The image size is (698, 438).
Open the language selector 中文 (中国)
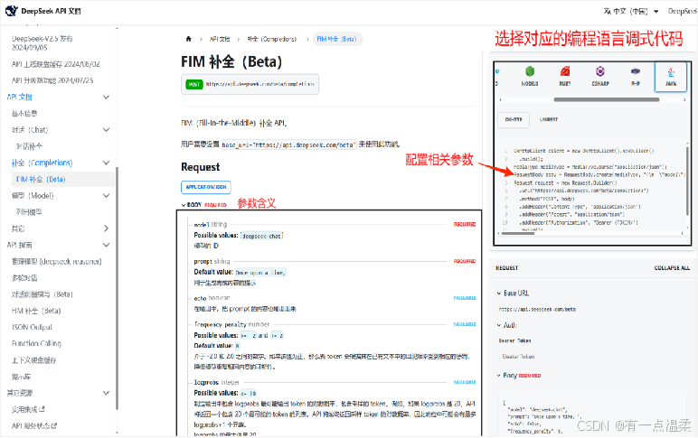631,11
